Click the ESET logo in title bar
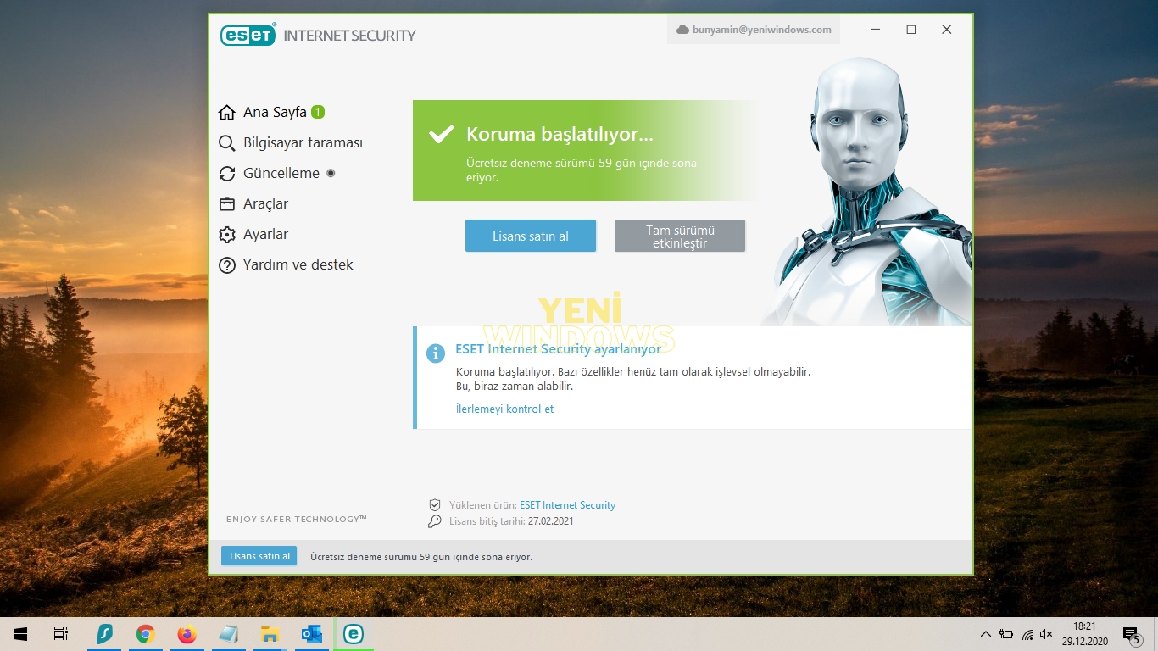The height and width of the screenshot is (651, 1158). coord(248,35)
